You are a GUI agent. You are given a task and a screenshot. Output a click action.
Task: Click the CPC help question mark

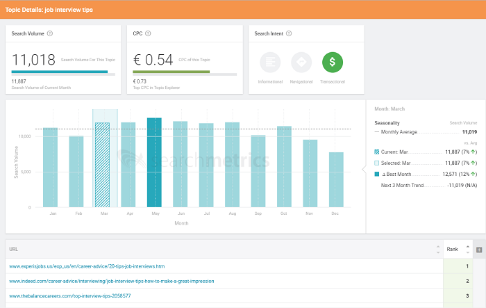(149, 33)
